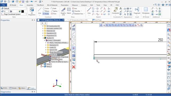Collapse the Studies node
This screenshot has height=96, width=171.
pos(43,38)
